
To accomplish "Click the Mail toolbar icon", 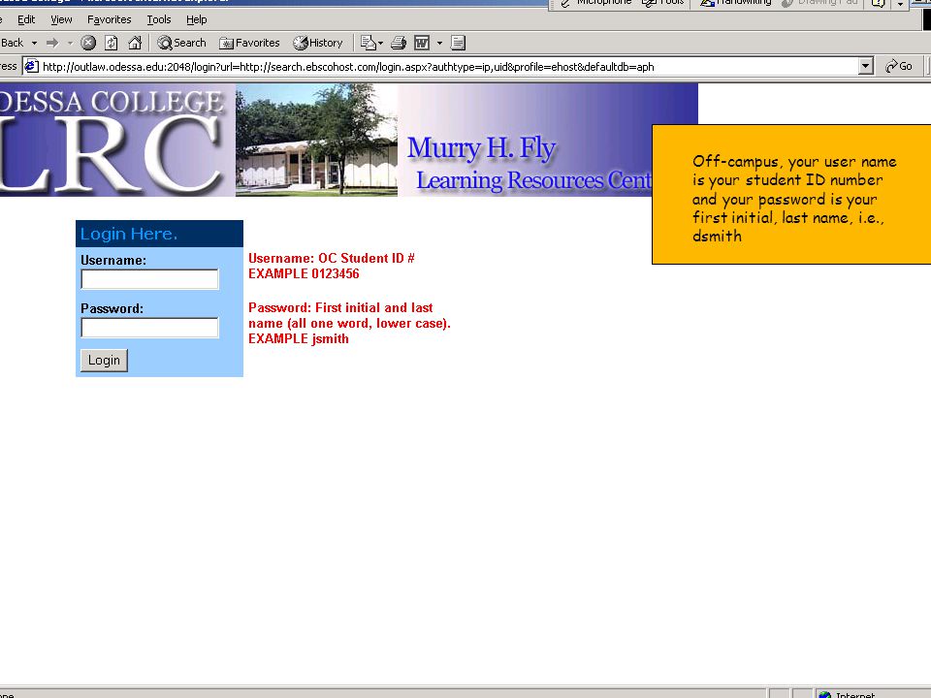I will point(369,43).
